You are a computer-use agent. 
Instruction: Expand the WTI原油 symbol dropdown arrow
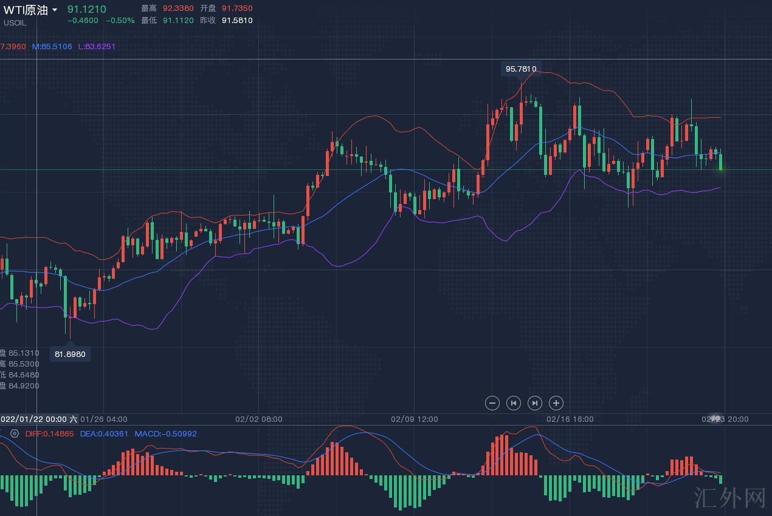[55, 10]
